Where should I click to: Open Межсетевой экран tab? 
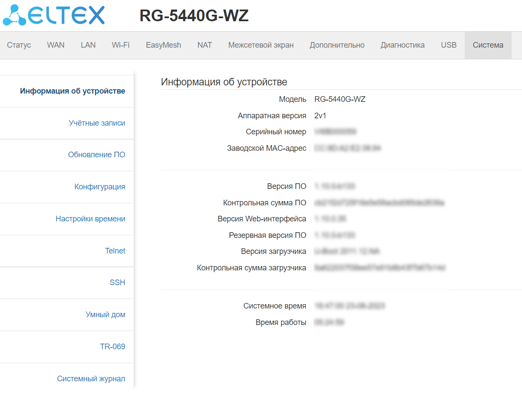click(261, 45)
